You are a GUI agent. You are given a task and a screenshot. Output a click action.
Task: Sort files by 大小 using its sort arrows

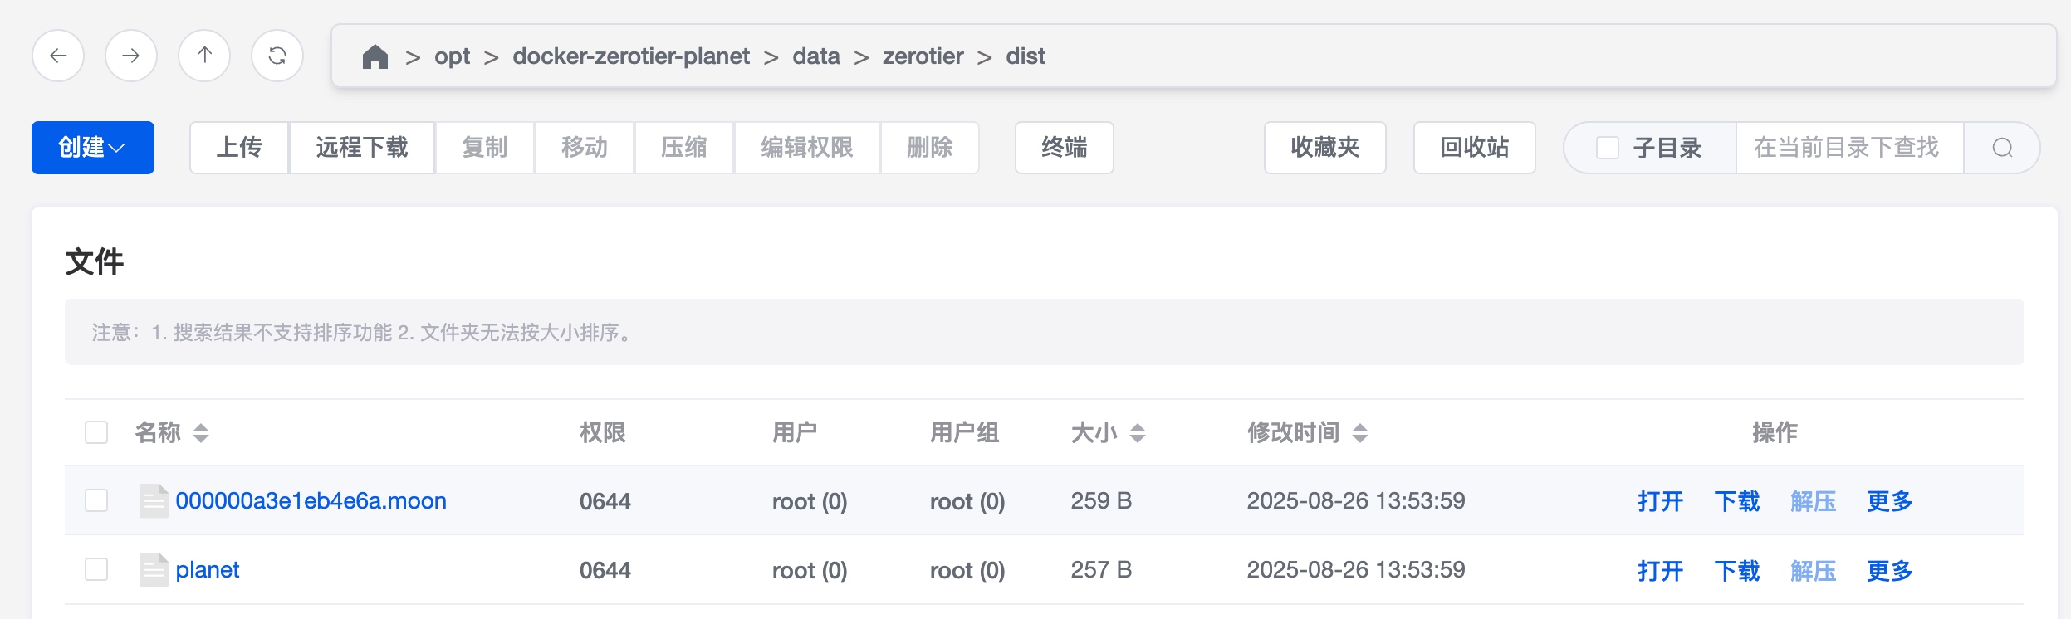click(1138, 432)
